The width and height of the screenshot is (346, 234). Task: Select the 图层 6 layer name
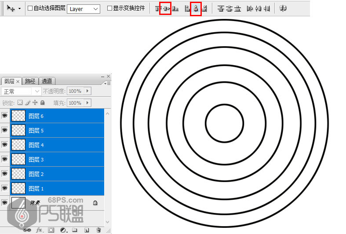tap(36, 116)
